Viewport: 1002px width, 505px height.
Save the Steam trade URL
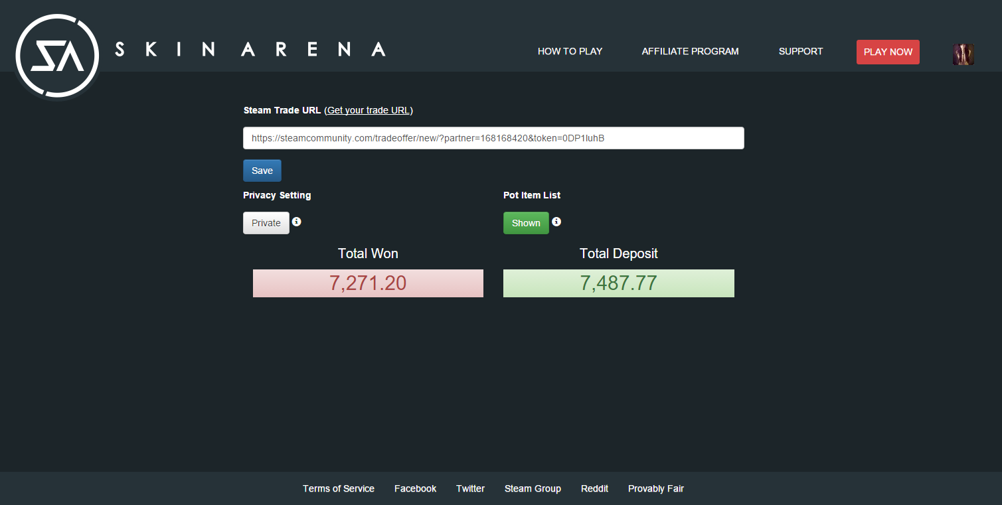tap(262, 171)
